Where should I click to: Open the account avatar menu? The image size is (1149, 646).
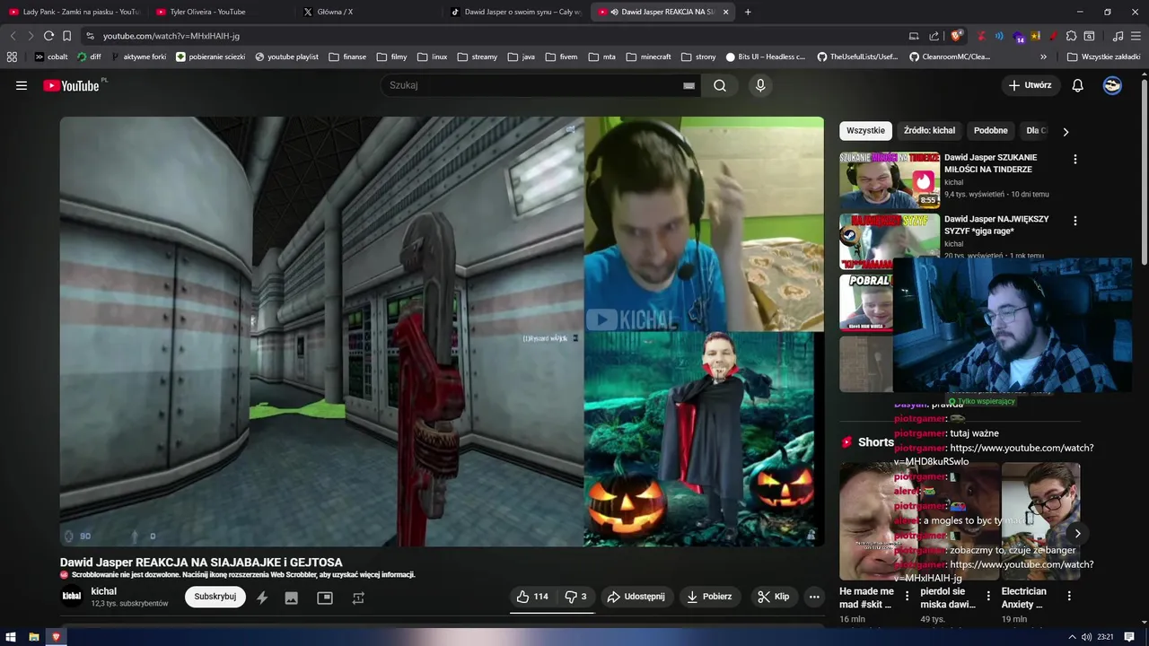coord(1112,85)
